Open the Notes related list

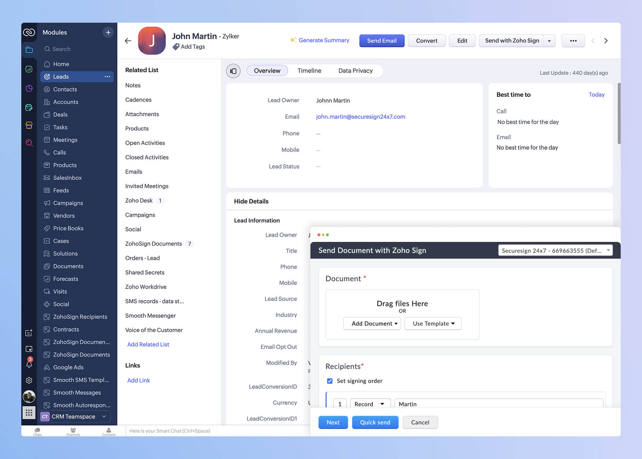(x=133, y=85)
